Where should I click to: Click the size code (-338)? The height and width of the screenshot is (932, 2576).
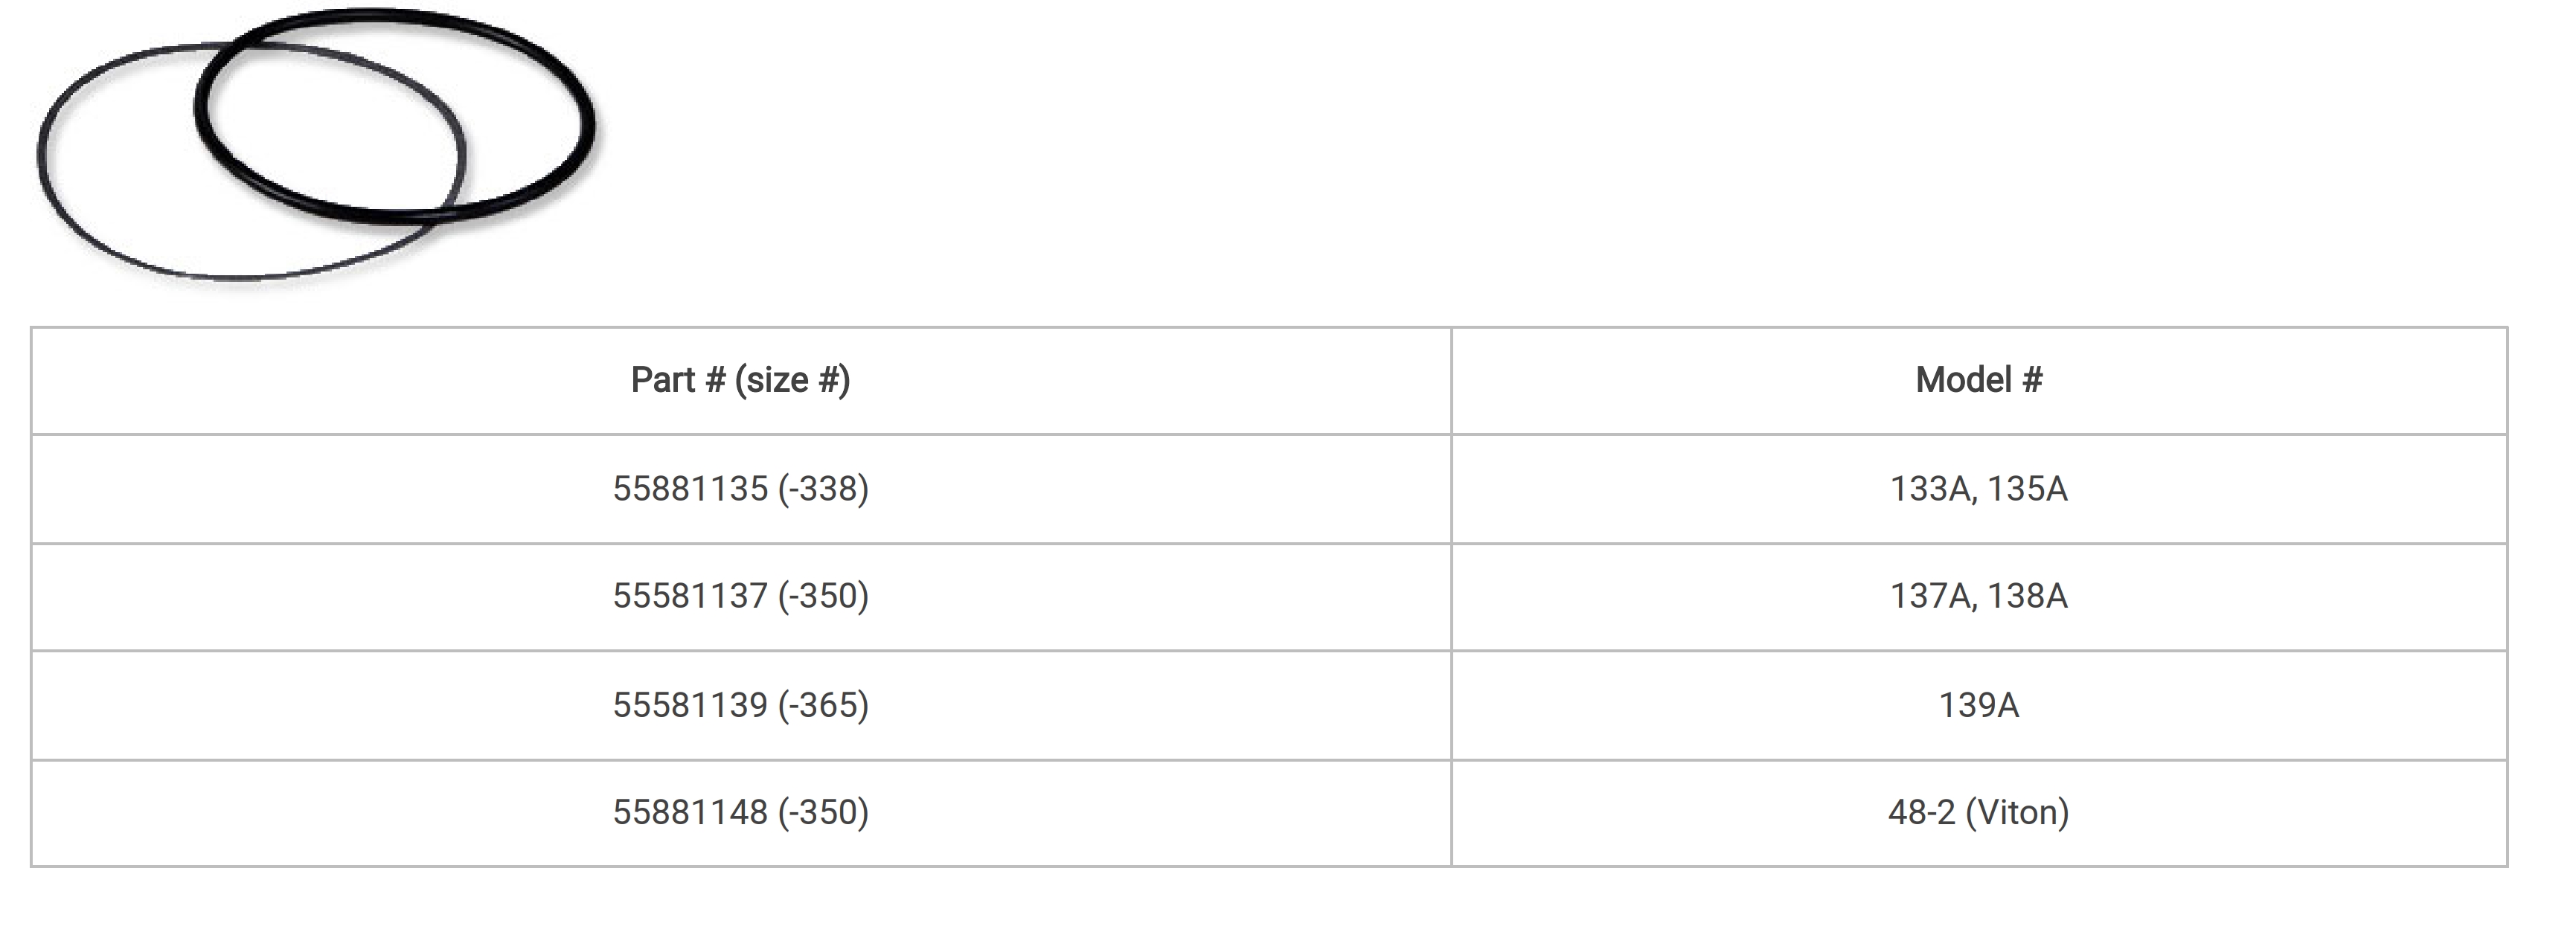click(x=823, y=489)
